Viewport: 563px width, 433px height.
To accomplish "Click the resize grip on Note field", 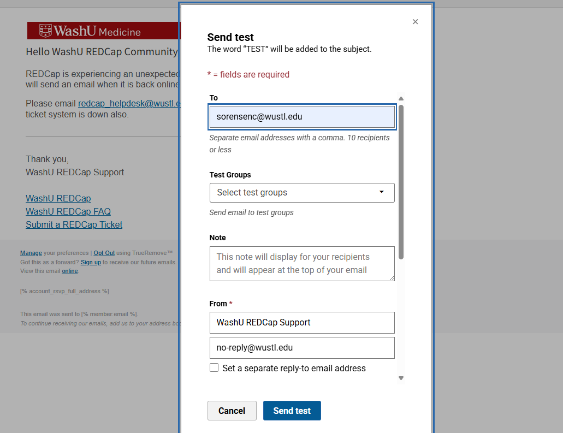I will coord(392,278).
